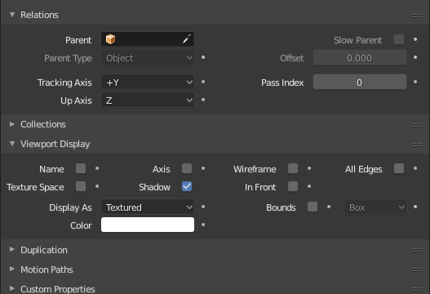Grab the Viewport Display panel drag handle

tap(417, 145)
